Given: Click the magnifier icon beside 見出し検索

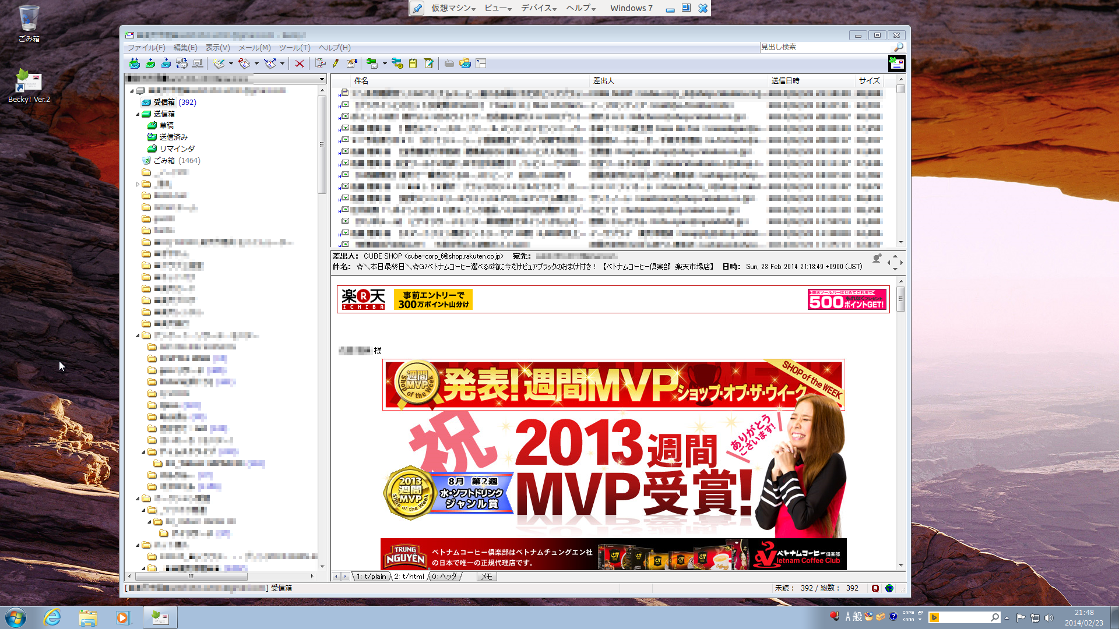Looking at the screenshot, I should [898, 47].
